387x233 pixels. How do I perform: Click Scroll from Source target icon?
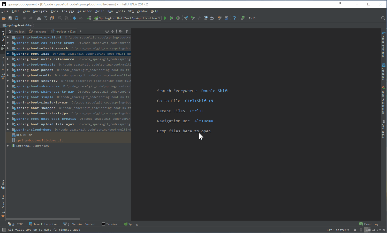coord(107,31)
